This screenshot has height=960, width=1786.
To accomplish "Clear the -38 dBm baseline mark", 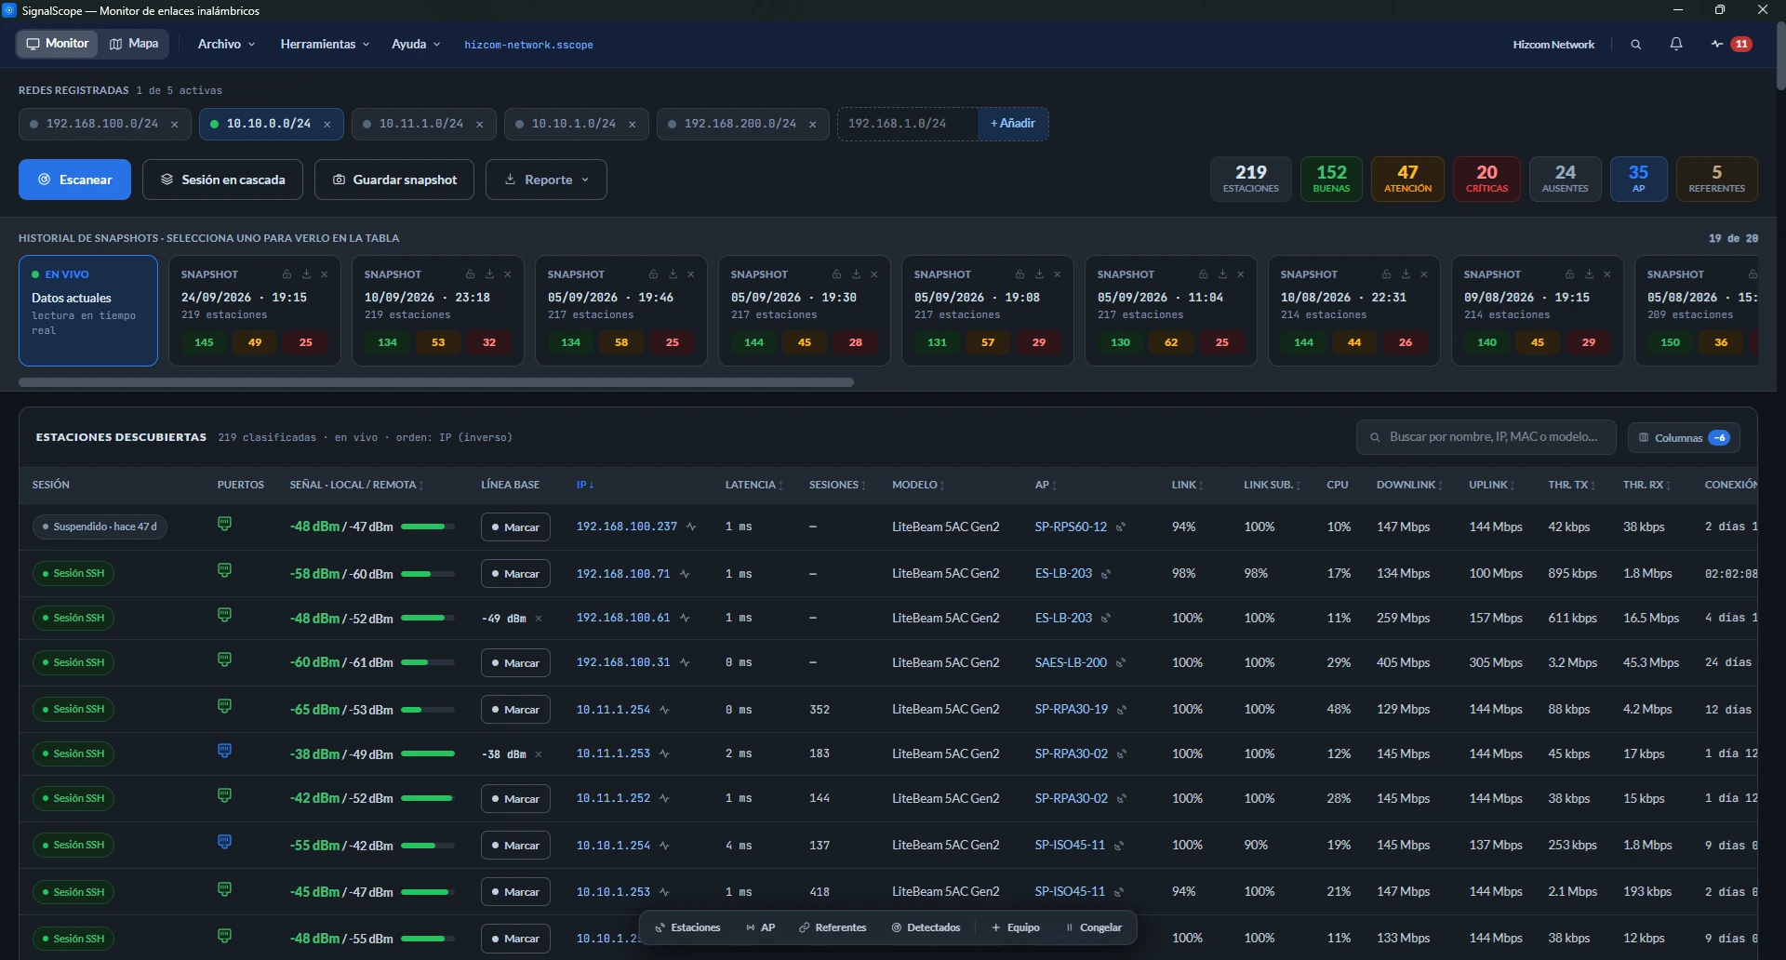I will tap(539, 754).
